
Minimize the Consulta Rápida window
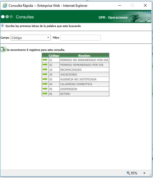[120, 5]
